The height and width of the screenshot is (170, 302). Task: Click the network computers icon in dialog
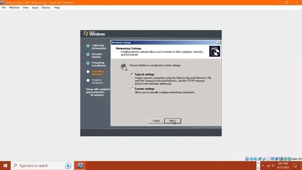(124, 67)
